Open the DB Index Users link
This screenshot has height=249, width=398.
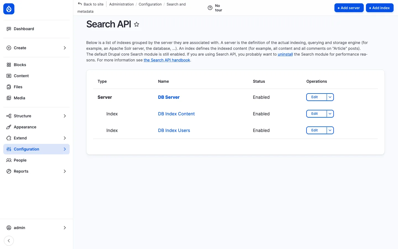pyautogui.click(x=174, y=130)
